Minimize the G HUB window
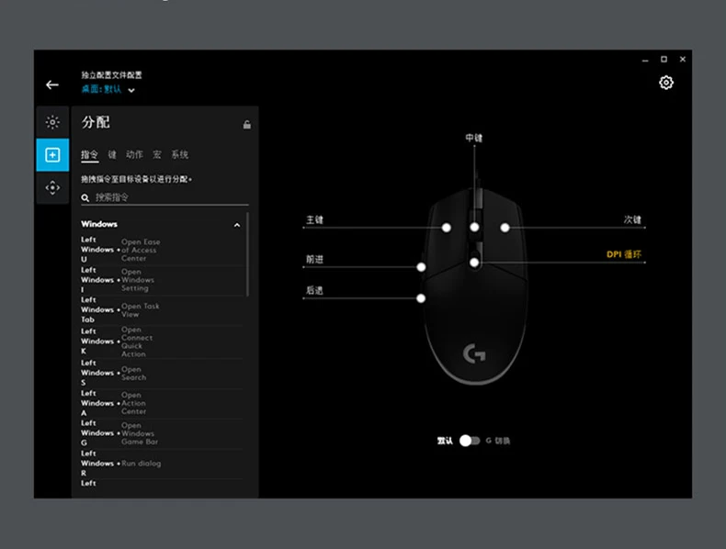 (645, 60)
